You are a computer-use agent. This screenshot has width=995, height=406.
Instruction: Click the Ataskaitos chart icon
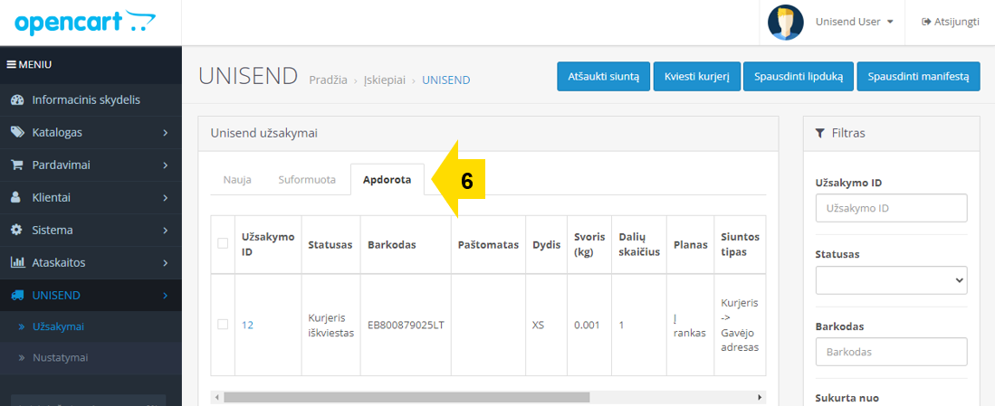[x=18, y=262]
